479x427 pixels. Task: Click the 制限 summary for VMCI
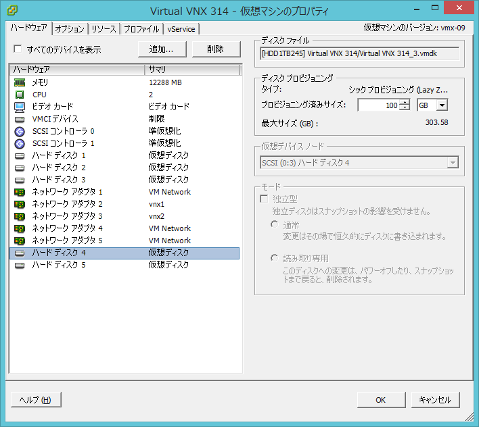pyautogui.click(x=157, y=119)
